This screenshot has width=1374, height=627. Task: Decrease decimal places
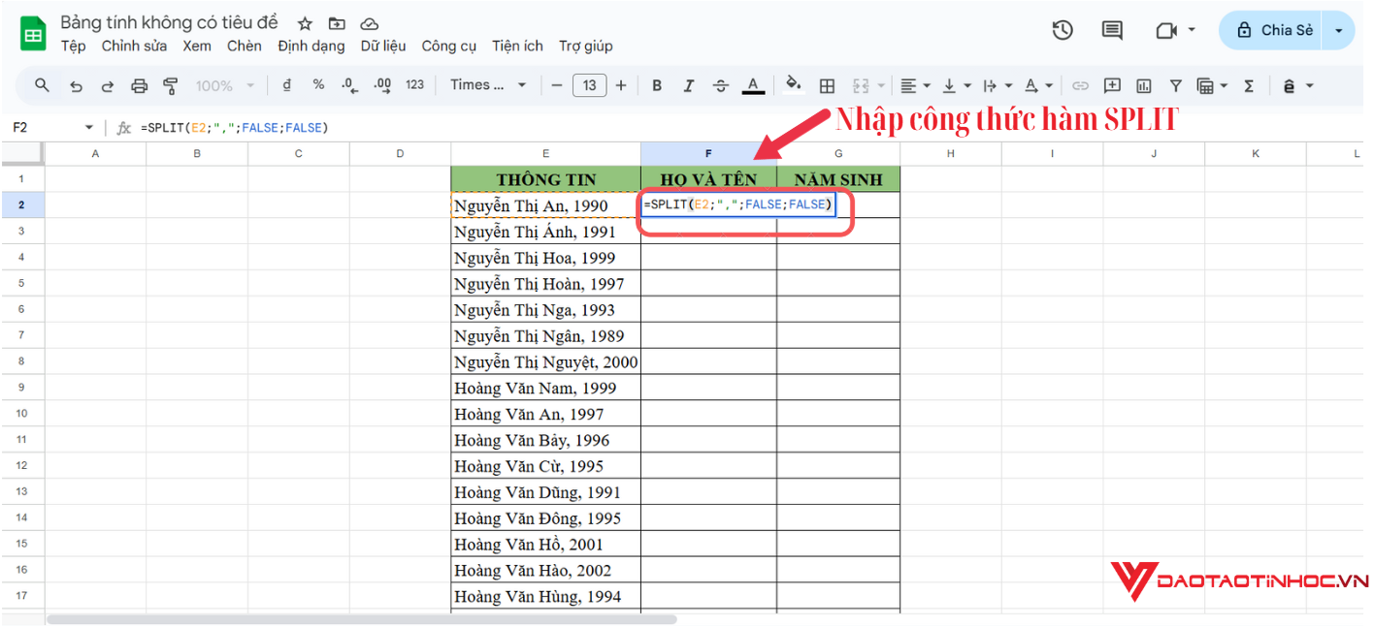pos(350,85)
